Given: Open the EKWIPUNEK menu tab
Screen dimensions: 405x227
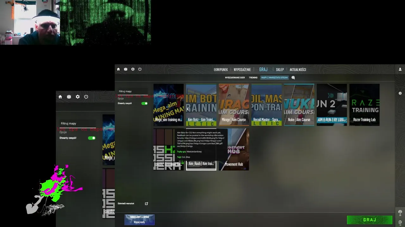Looking at the screenshot, I should tap(221, 70).
